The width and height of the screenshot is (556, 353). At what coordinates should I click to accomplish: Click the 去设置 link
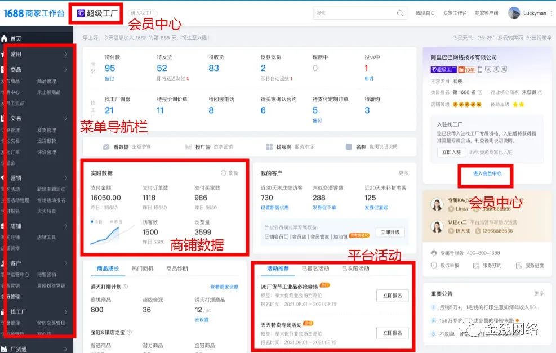click(x=202, y=320)
